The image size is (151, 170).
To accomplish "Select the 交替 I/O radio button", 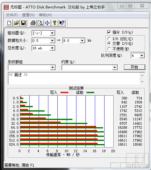I will click(109, 43).
